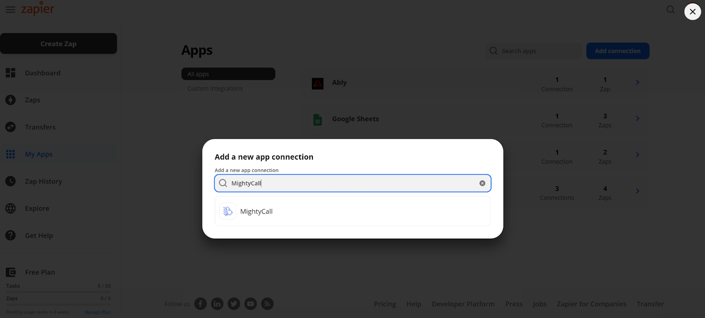Click the Explore globe icon
The image size is (705, 318).
pyautogui.click(x=11, y=208)
